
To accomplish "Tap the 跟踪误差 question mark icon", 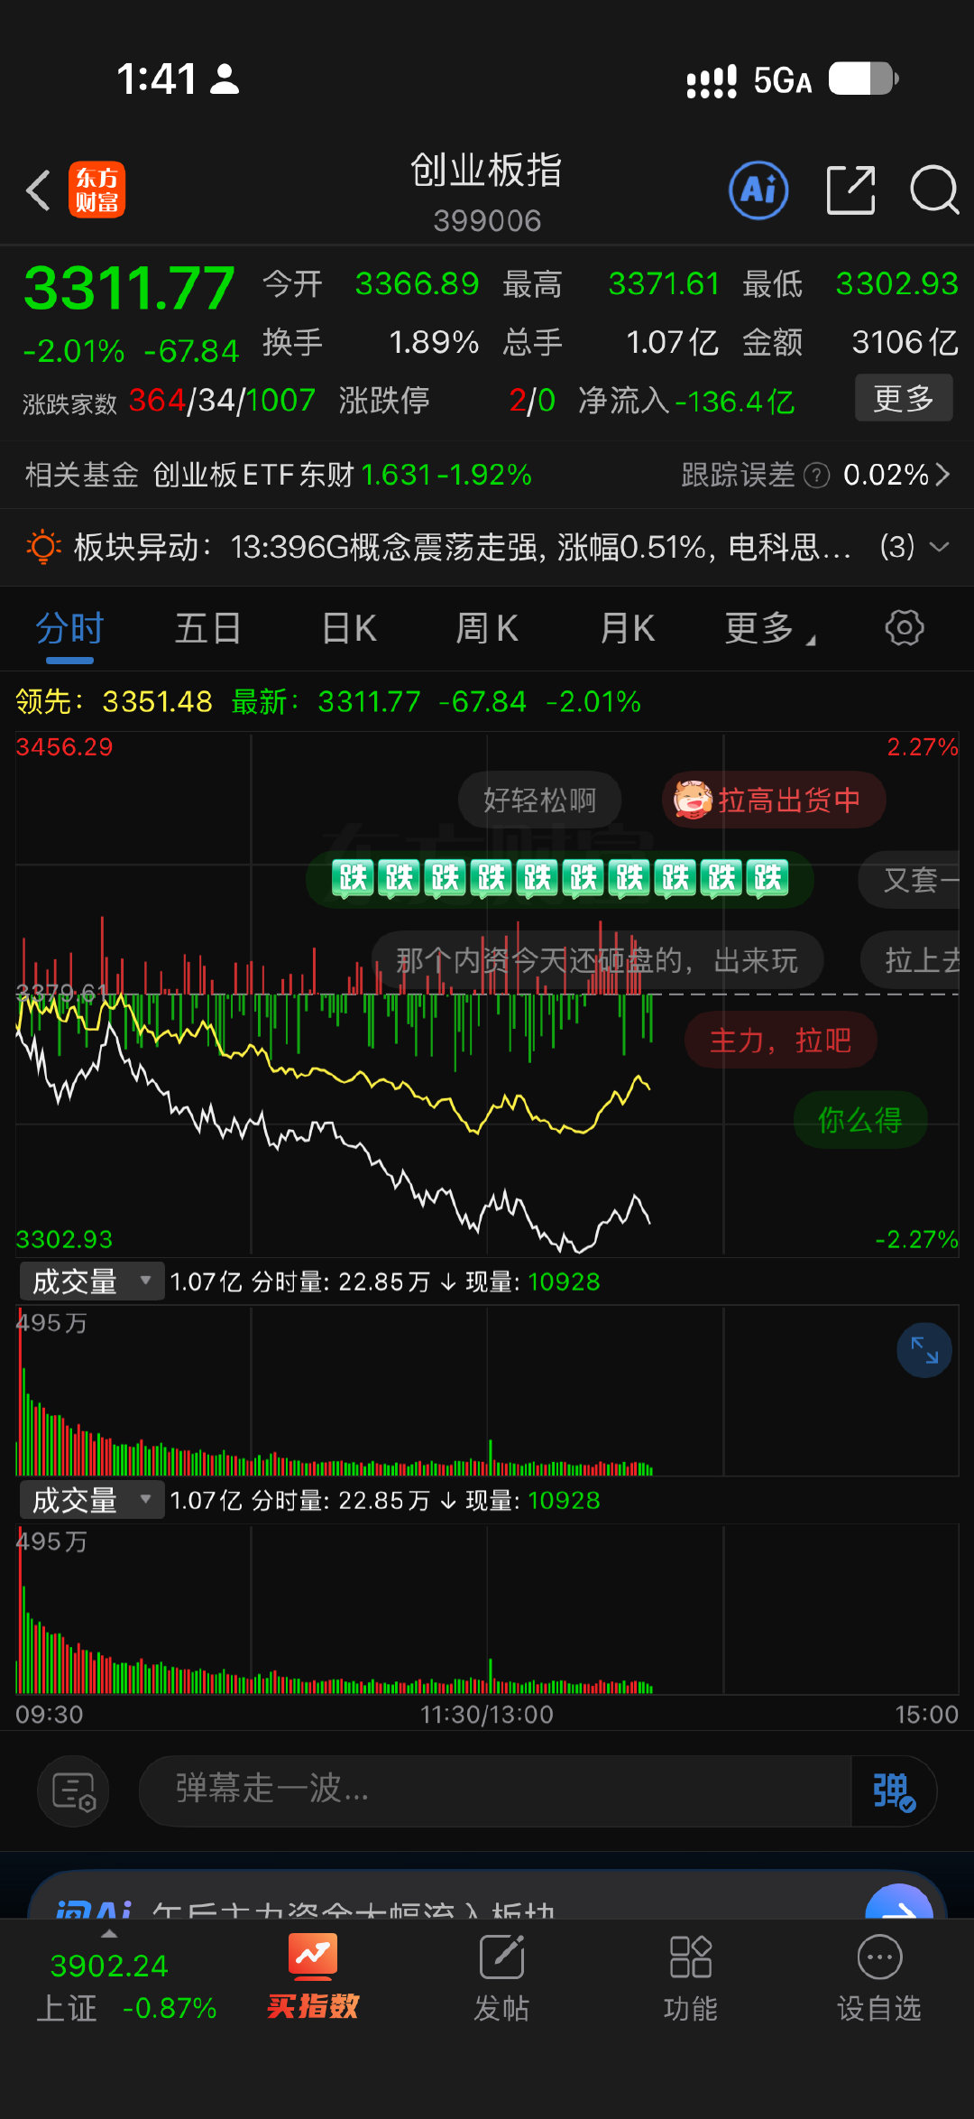I will coord(816,475).
